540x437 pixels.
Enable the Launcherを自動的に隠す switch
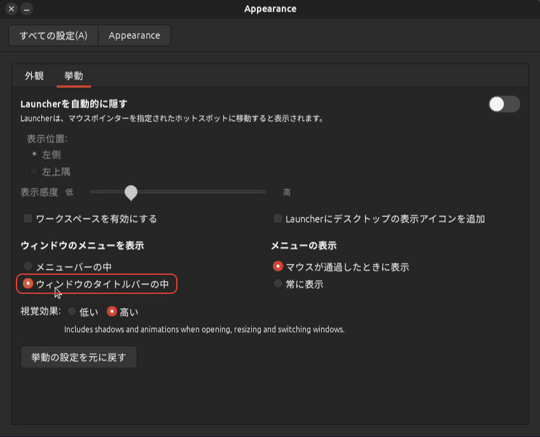(x=504, y=104)
